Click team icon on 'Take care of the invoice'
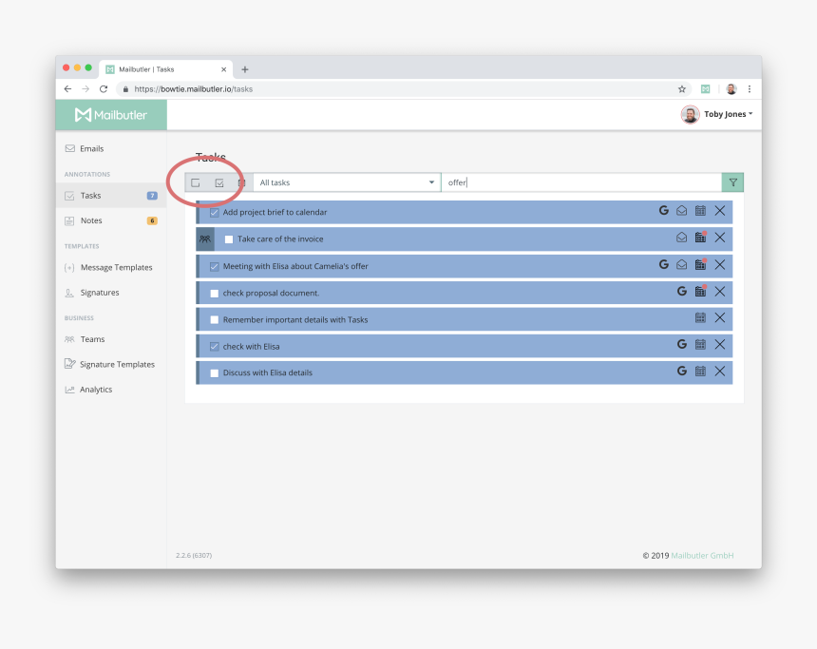The width and height of the screenshot is (817, 649). (205, 239)
